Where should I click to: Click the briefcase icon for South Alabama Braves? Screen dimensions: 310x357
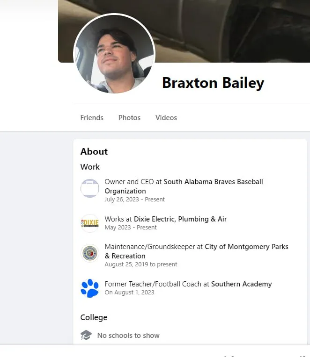click(90, 188)
